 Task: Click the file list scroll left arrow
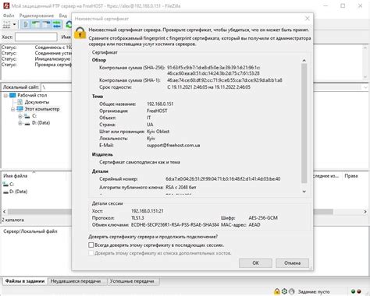pos(4,212)
